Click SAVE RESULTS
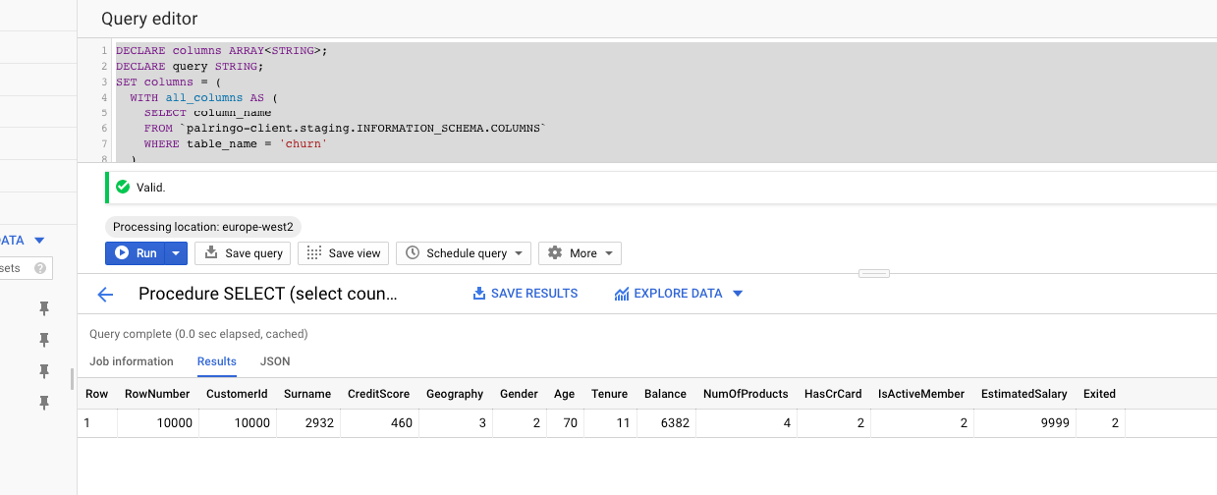Viewport: 1217px width, 495px height. [x=526, y=294]
